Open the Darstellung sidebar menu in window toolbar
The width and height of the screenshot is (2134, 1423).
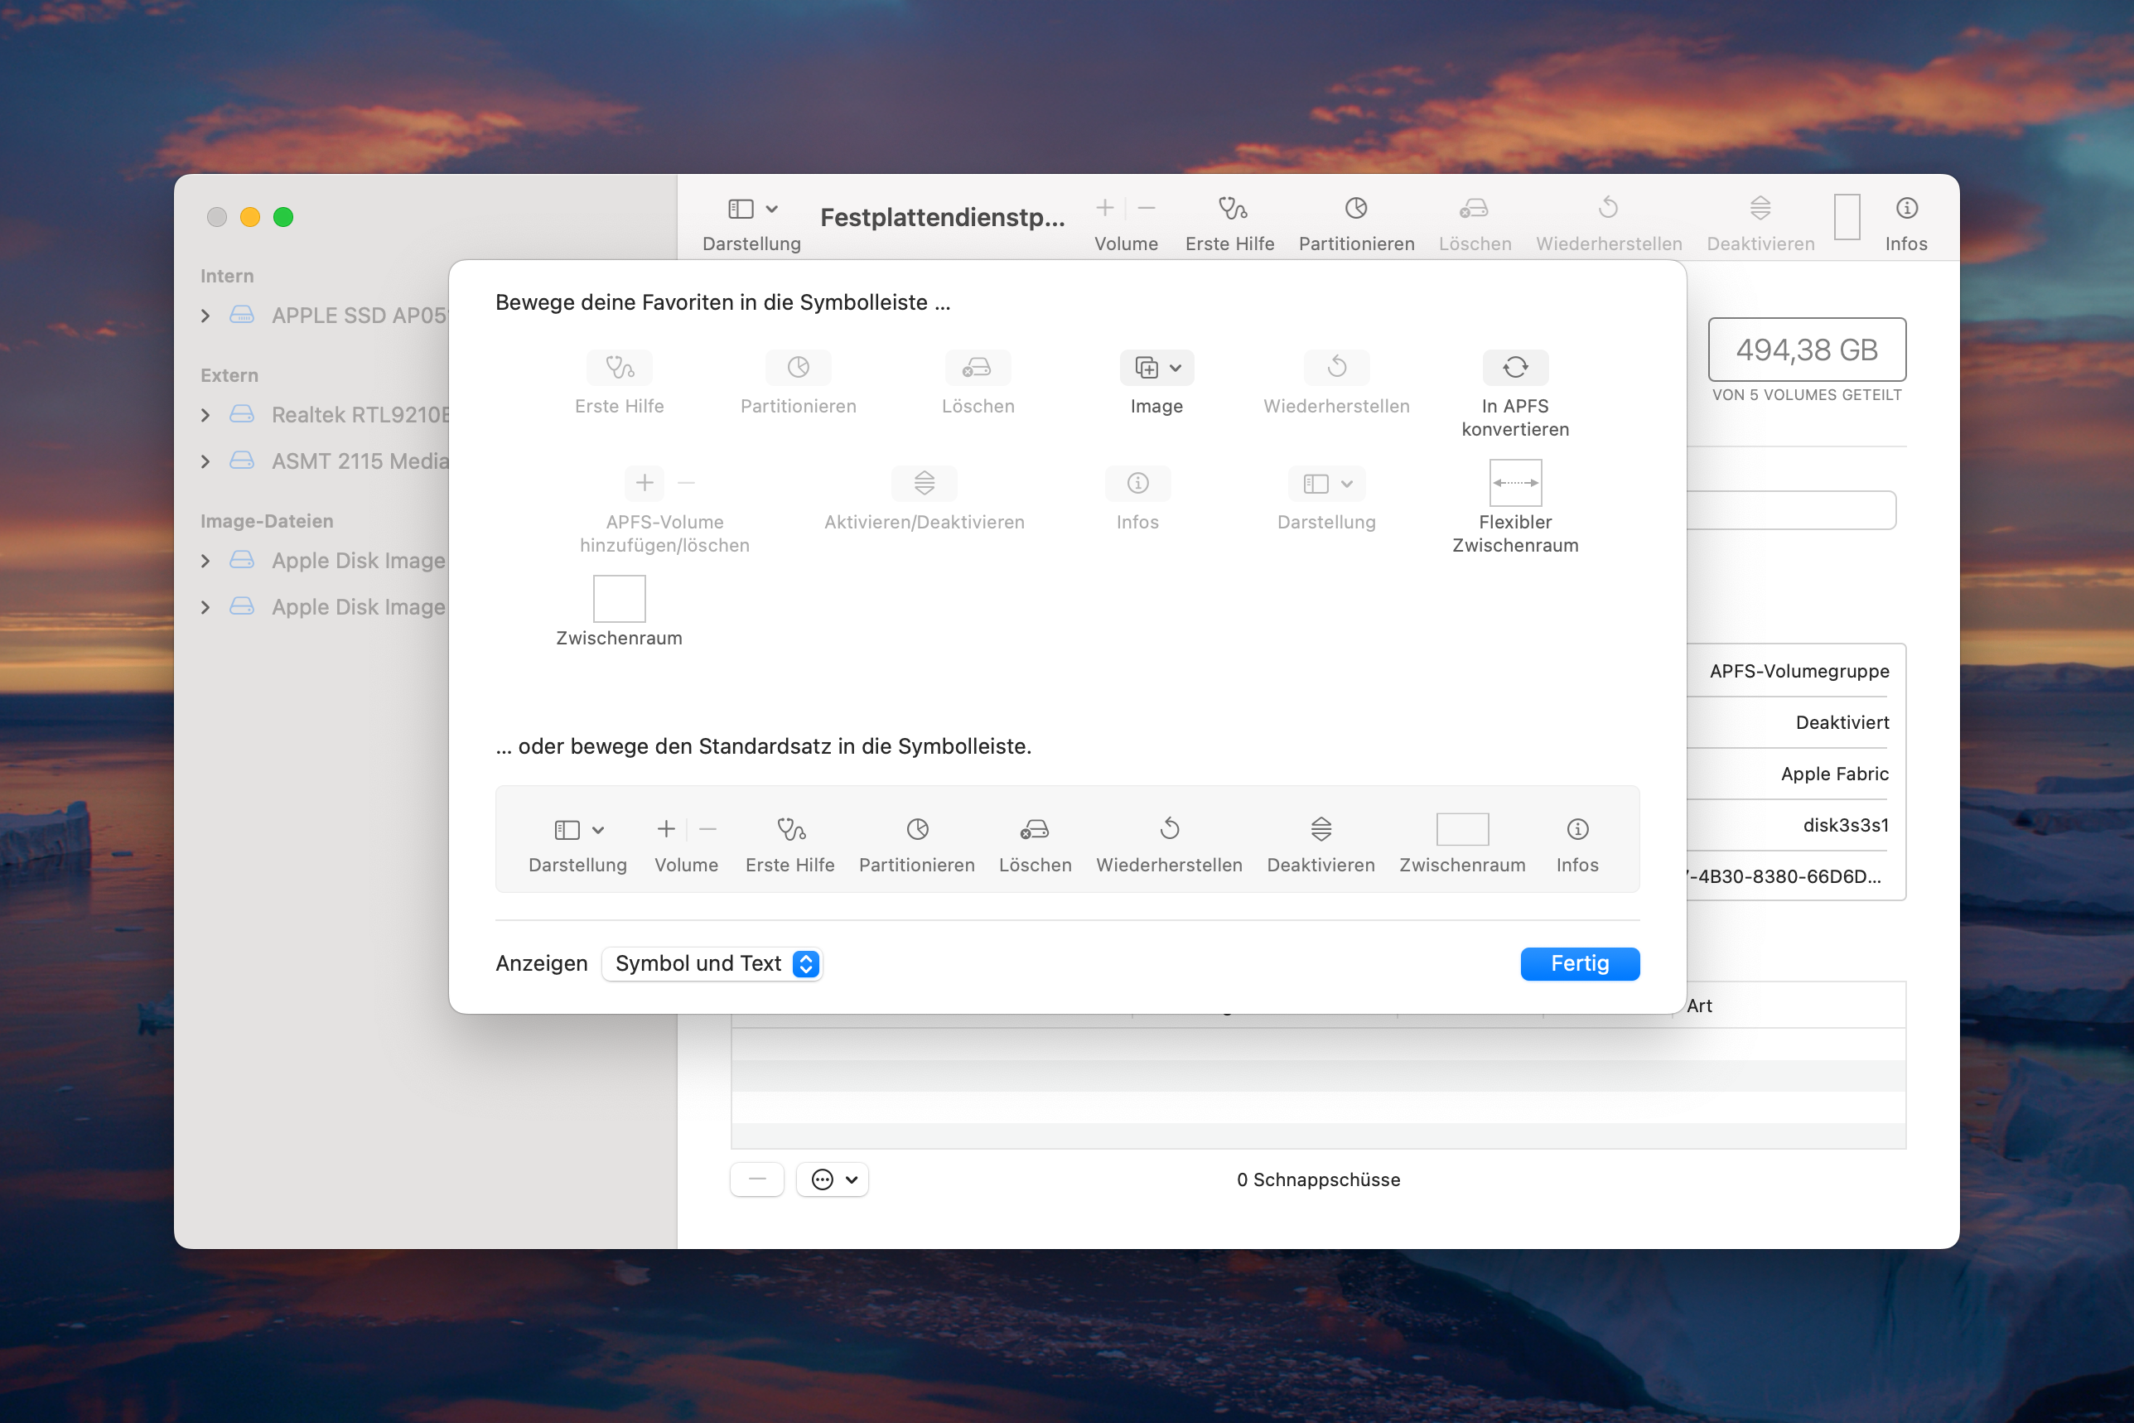752,209
